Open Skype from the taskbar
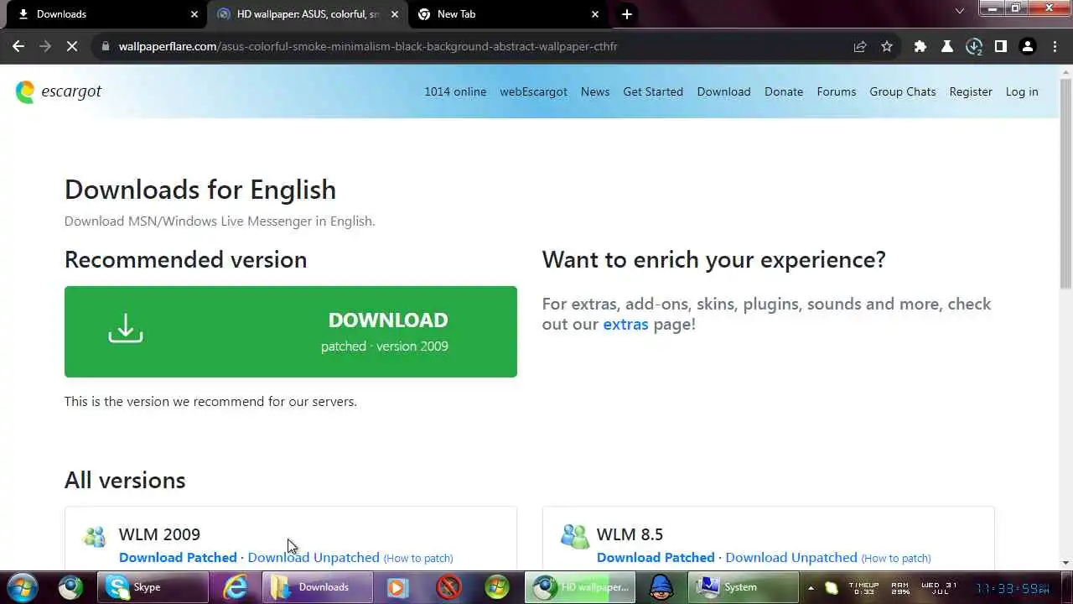Viewport: 1073px width, 604px height. pos(153,587)
